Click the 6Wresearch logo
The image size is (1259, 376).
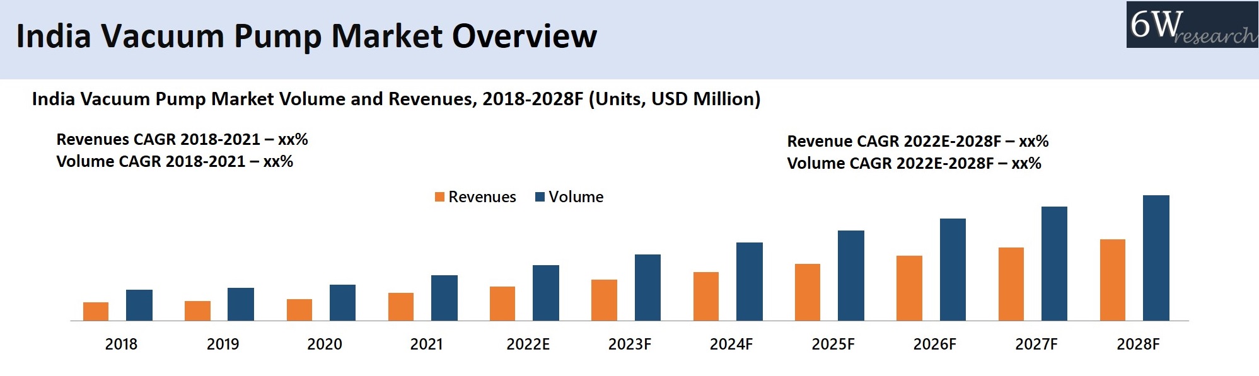(1192, 25)
